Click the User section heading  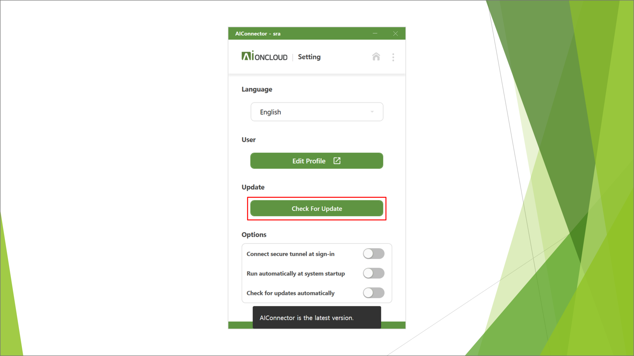(249, 140)
